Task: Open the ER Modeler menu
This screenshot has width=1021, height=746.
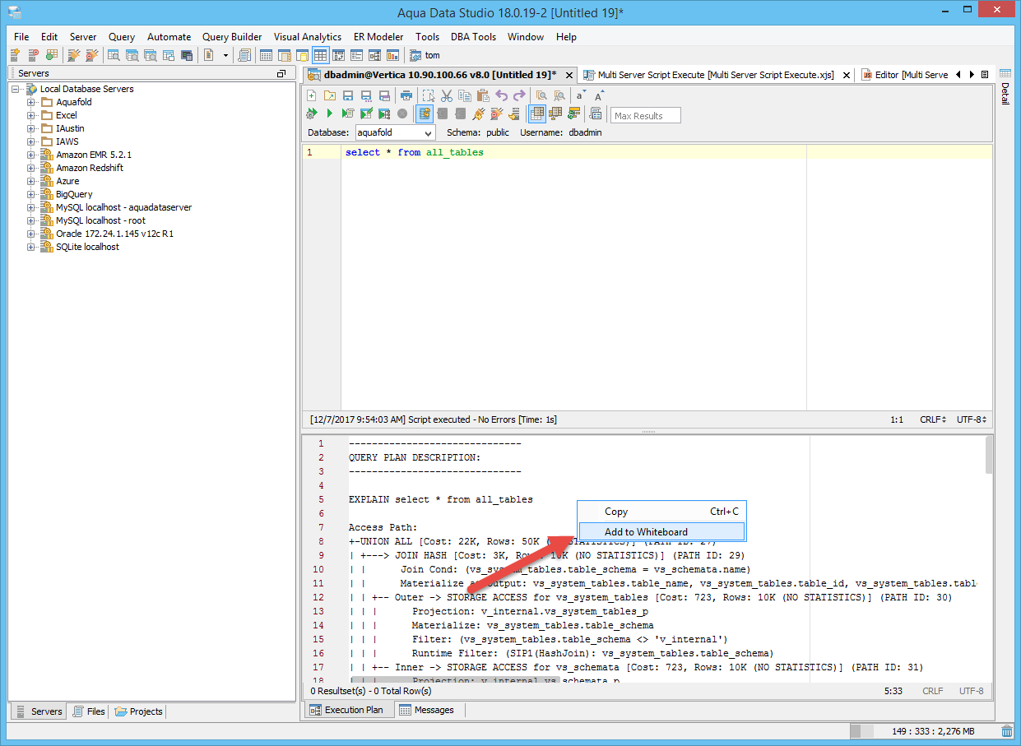Action: point(378,37)
